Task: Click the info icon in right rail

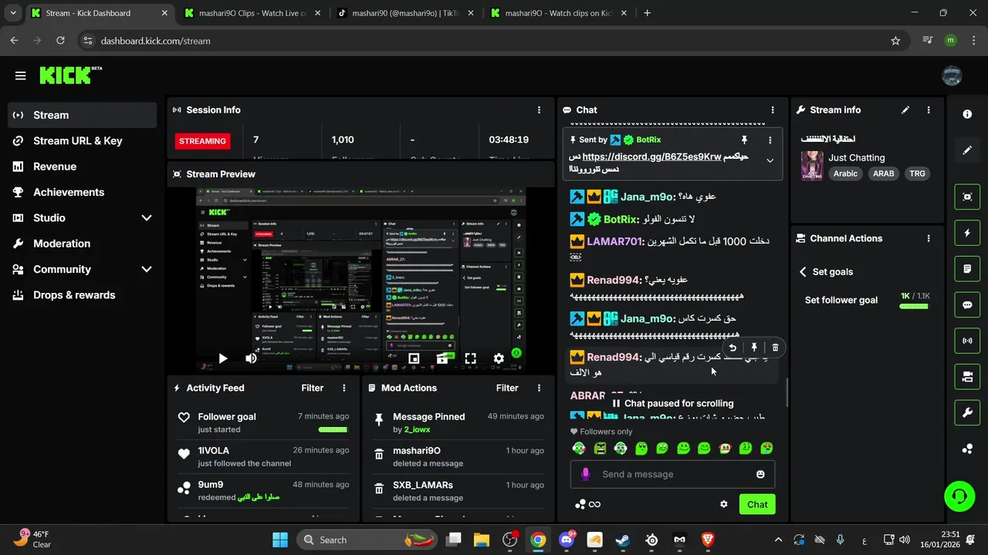Action: (967, 114)
